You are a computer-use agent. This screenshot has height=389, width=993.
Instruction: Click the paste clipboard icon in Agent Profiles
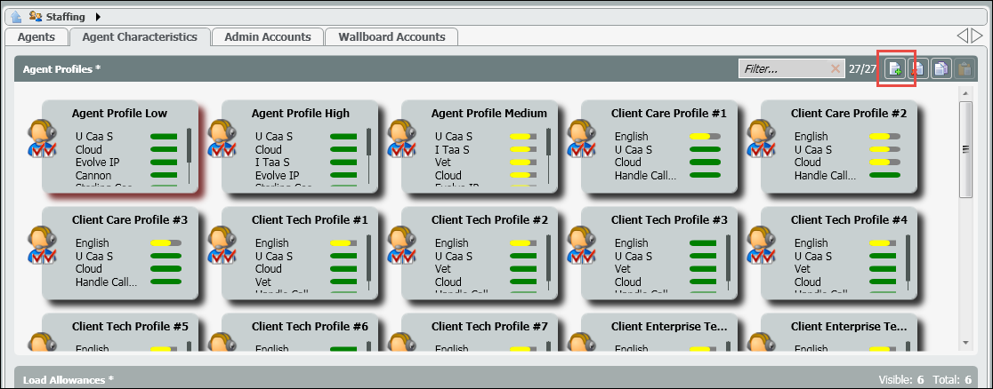click(x=965, y=68)
